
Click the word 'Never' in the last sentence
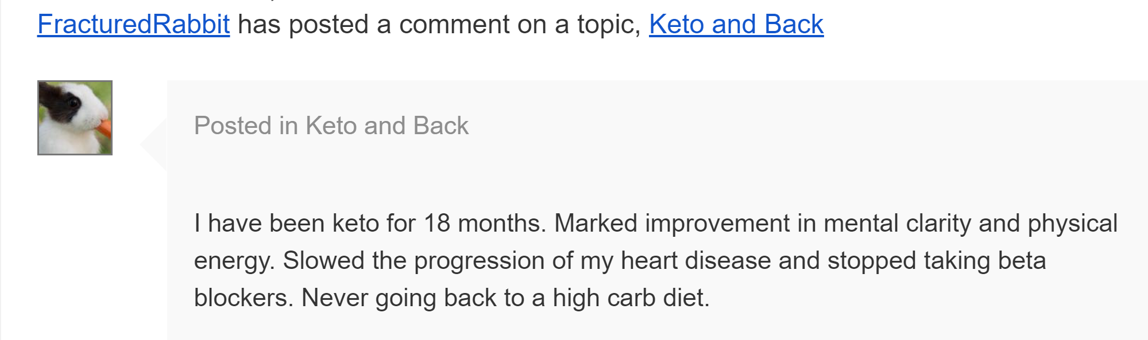click(x=334, y=298)
